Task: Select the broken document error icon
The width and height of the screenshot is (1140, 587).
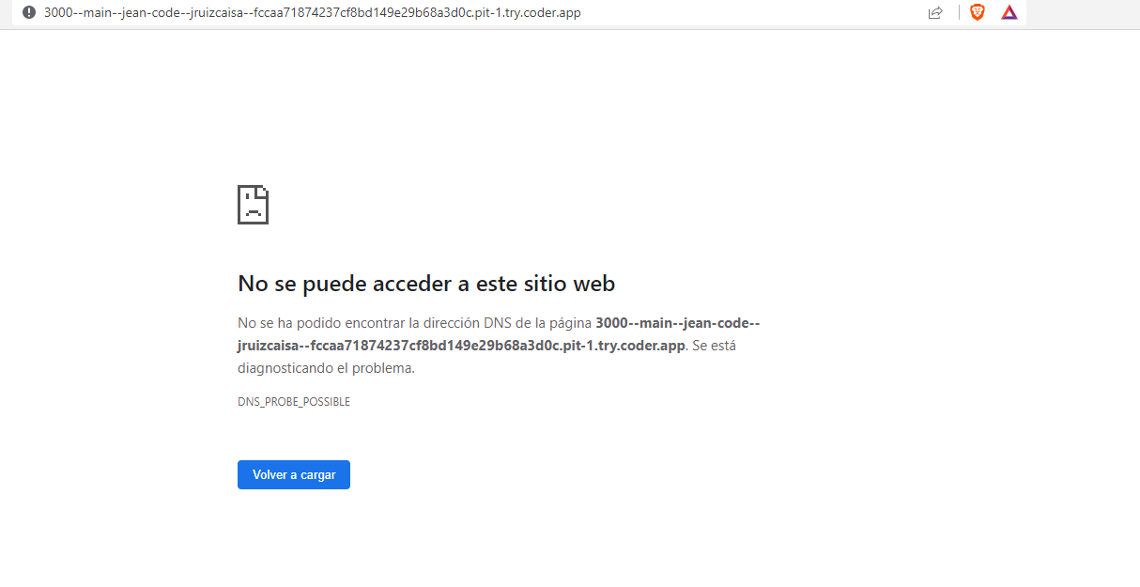Action: coord(252,204)
